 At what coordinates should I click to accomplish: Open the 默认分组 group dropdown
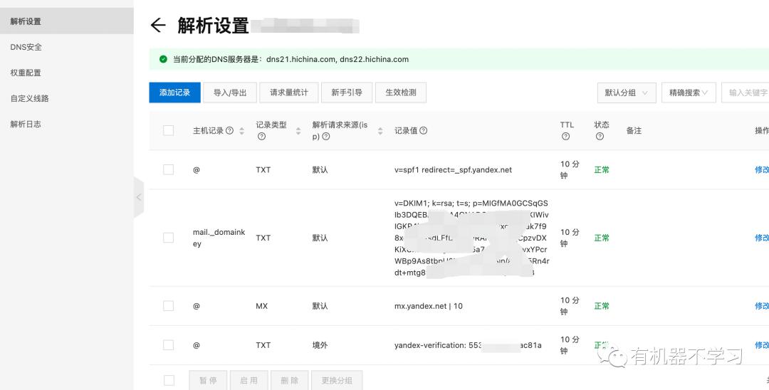point(627,93)
